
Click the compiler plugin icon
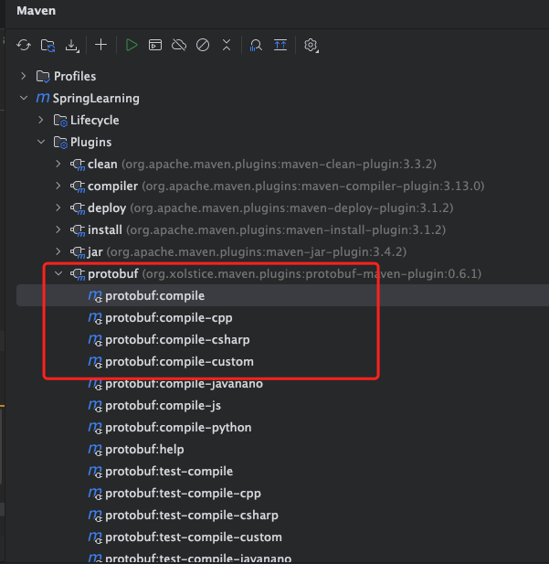tap(78, 186)
